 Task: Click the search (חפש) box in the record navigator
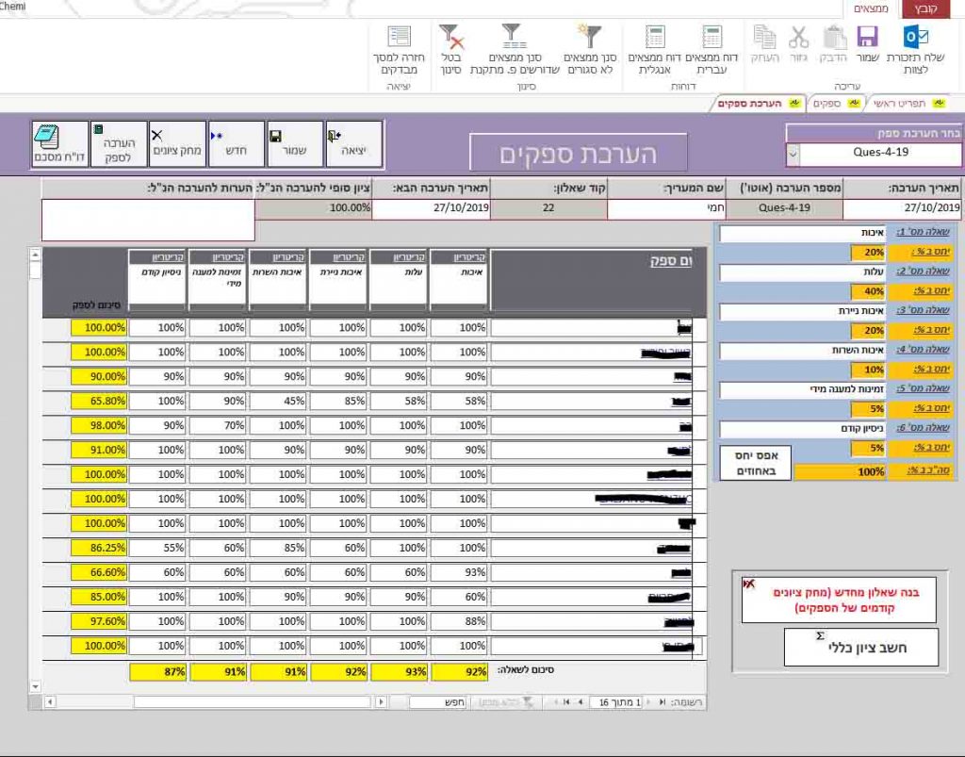point(438,701)
